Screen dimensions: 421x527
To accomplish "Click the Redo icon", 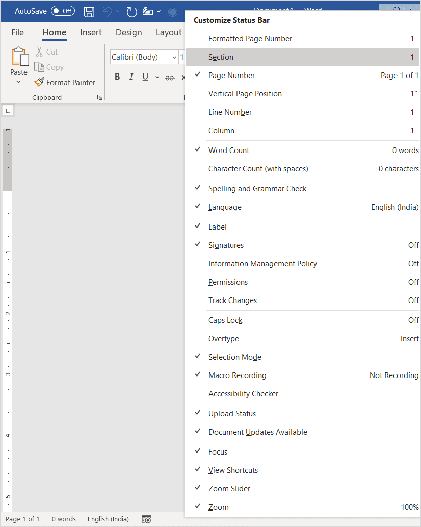I will (x=131, y=12).
